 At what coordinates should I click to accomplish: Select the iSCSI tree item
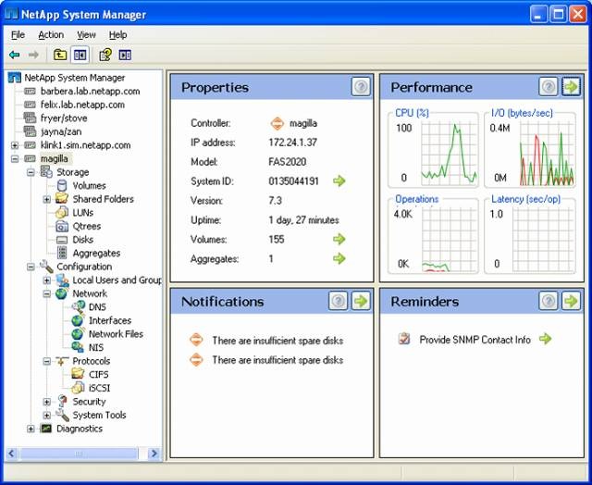[99, 389]
